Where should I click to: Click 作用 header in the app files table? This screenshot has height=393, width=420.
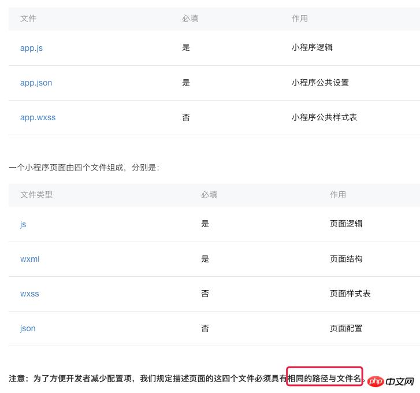click(300, 18)
